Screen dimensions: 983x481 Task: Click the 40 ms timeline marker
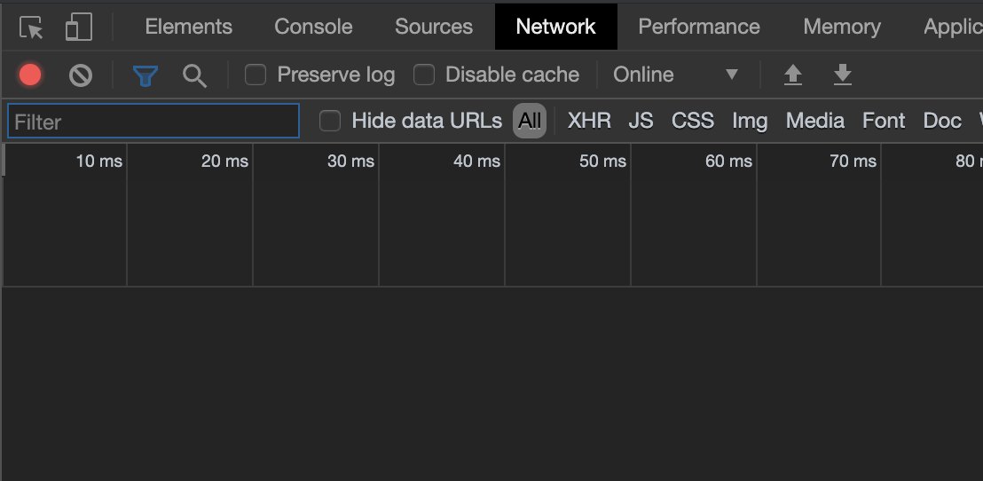coord(477,162)
